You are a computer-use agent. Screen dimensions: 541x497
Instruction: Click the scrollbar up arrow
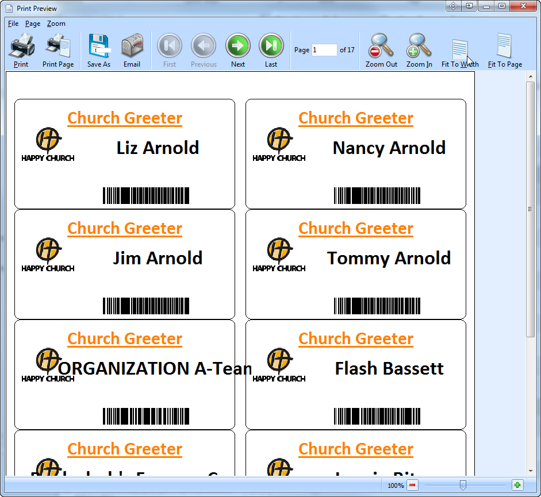pyautogui.click(x=530, y=76)
